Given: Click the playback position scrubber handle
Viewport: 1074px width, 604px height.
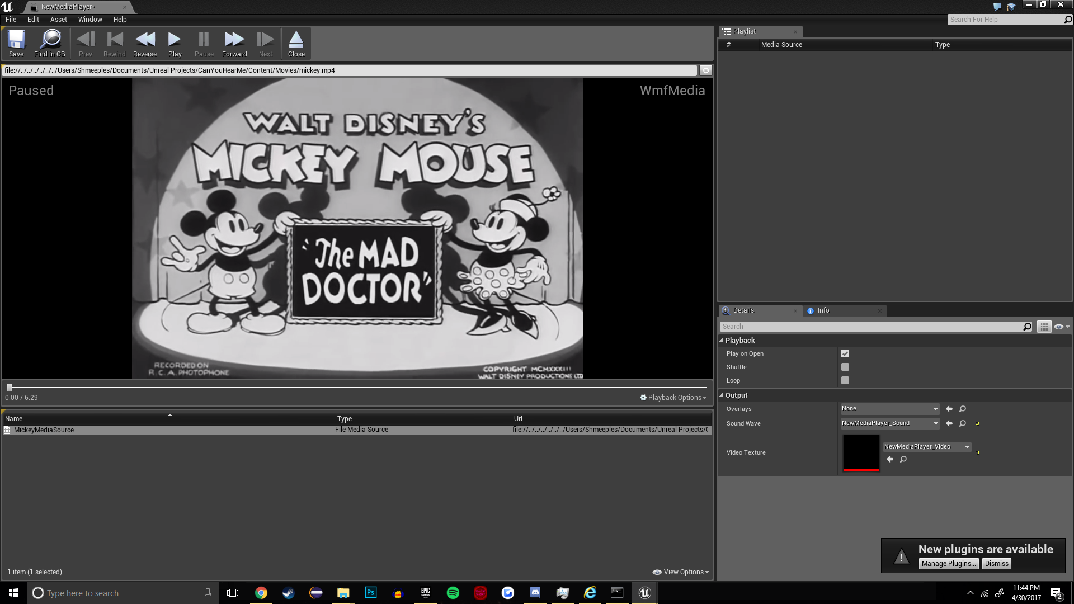Looking at the screenshot, I should pyautogui.click(x=10, y=388).
